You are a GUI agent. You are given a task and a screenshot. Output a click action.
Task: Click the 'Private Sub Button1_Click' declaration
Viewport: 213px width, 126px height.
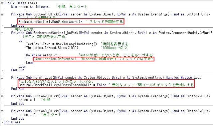point(34,14)
